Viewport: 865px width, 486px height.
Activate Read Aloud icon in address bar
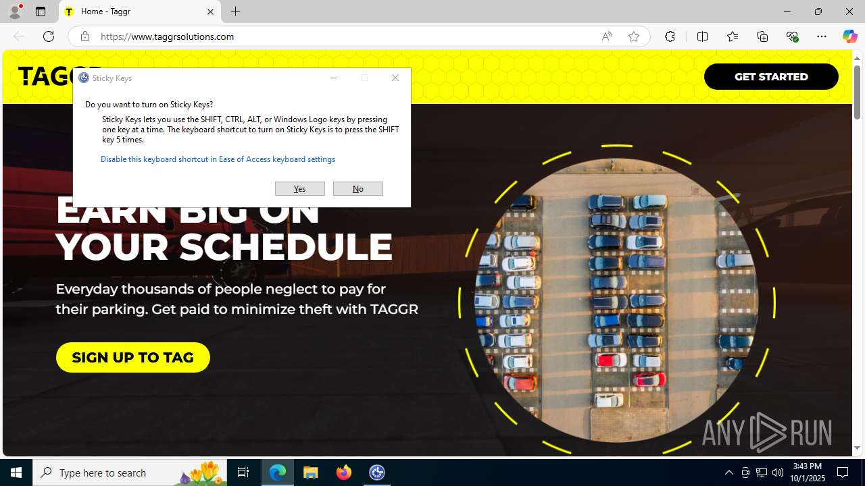[607, 36]
